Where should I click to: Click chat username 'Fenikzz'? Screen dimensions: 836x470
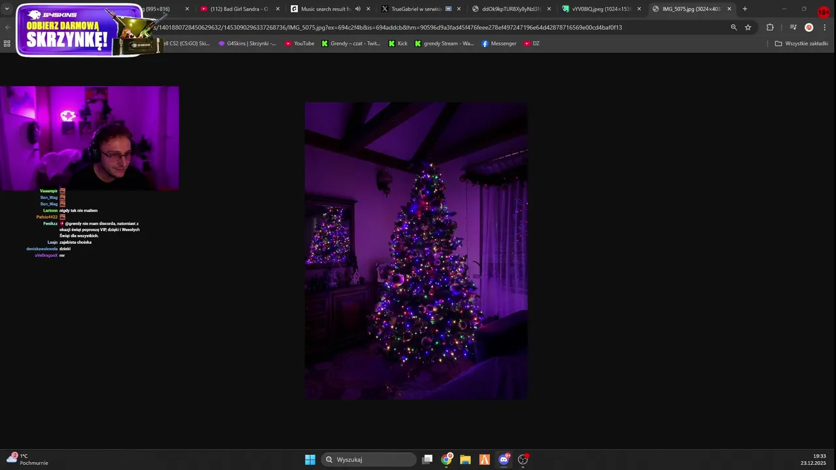(50, 224)
